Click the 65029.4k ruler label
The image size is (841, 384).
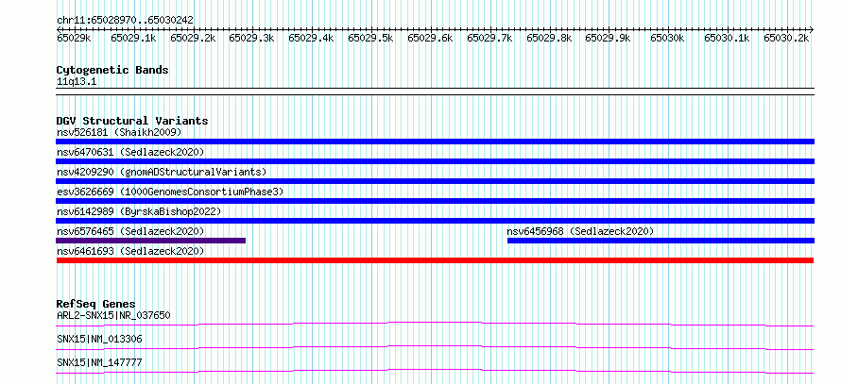pyautogui.click(x=311, y=38)
